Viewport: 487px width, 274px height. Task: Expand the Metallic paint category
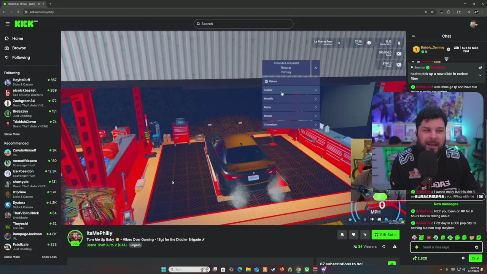(x=291, y=99)
